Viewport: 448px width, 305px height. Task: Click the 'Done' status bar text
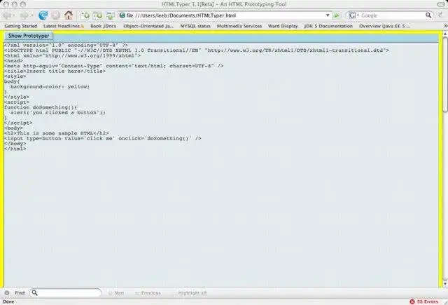pyautogui.click(x=8, y=301)
